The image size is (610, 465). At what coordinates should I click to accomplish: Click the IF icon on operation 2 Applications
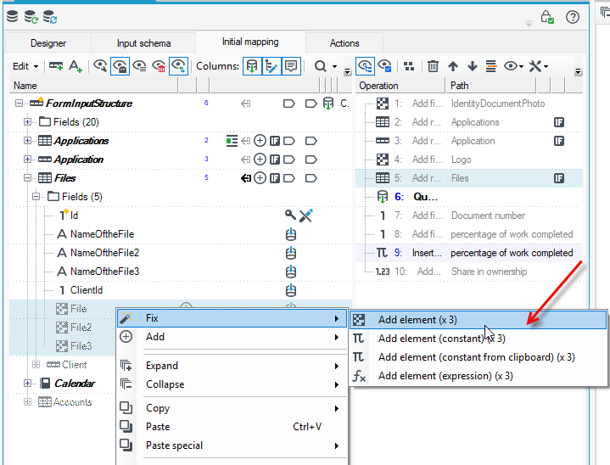(x=558, y=122)
